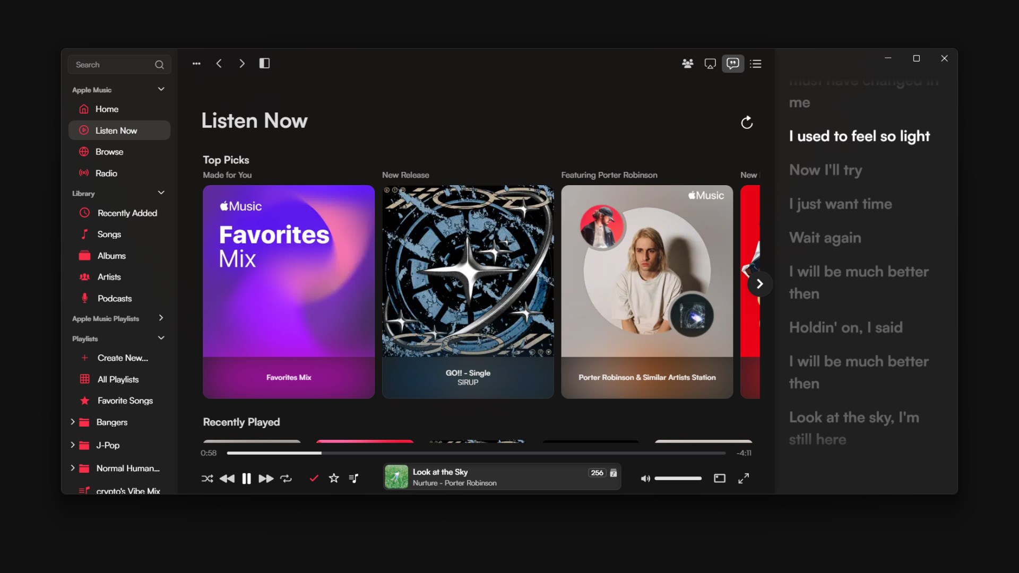Screen dimensions: 1019x573
Task: Collapse the Apple Music section
Action: [x=161, y=89]
